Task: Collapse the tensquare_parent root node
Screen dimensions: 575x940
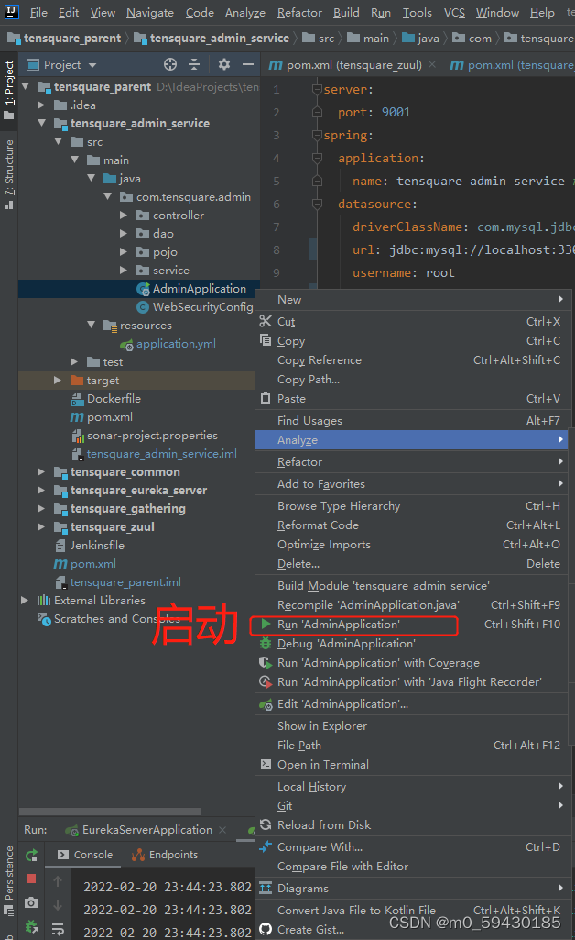Action: (26, 87)
